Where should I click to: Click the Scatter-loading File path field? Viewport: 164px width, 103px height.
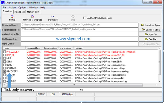pyautogui.click(x=80, y=30)
